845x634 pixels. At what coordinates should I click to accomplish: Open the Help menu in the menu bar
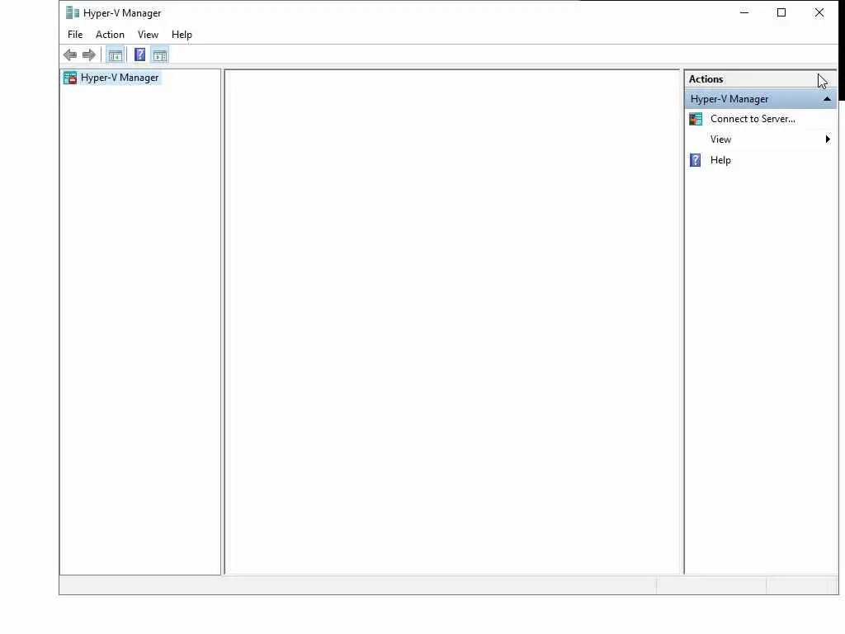[182, 35]
